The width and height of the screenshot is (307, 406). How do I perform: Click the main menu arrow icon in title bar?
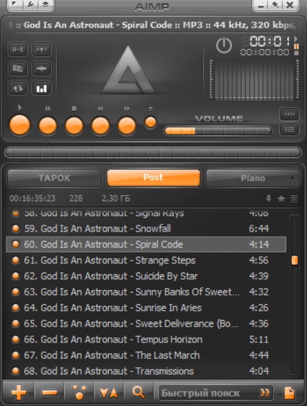(15, 5)
